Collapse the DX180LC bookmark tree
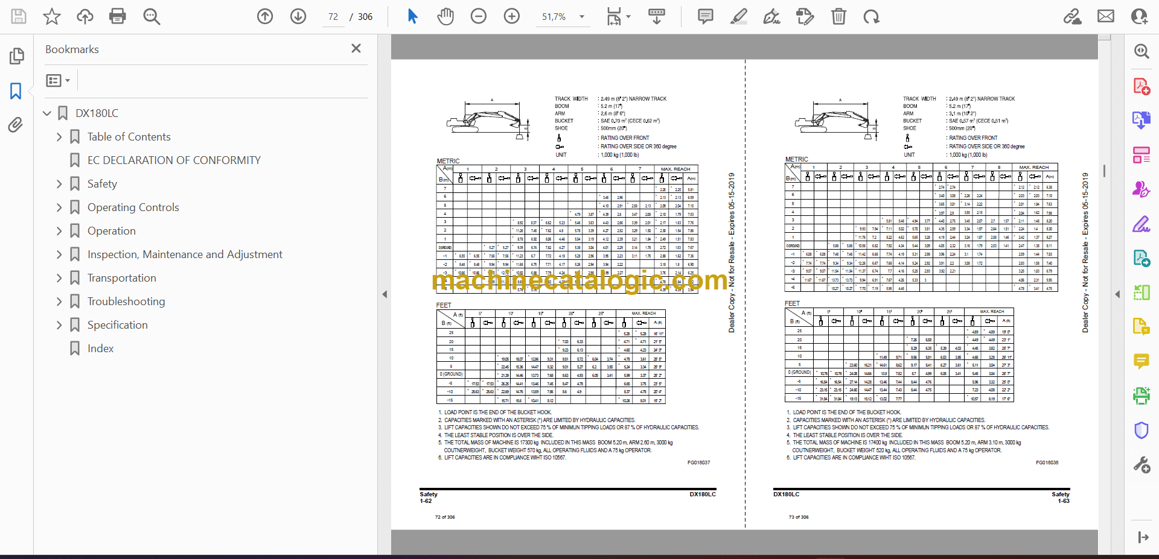This screenshot has height=559, width=1159. pos(47,113)
